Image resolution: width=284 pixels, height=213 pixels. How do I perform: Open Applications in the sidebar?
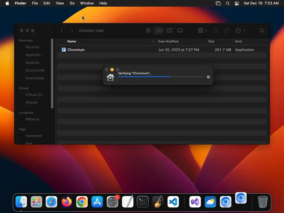click(34, 55)
